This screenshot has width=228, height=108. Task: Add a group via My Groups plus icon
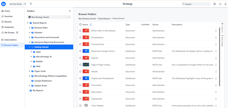coord(17,33)
